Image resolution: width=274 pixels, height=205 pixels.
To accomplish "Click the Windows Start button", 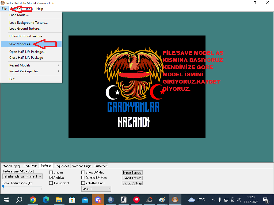I will click(6, 200).
